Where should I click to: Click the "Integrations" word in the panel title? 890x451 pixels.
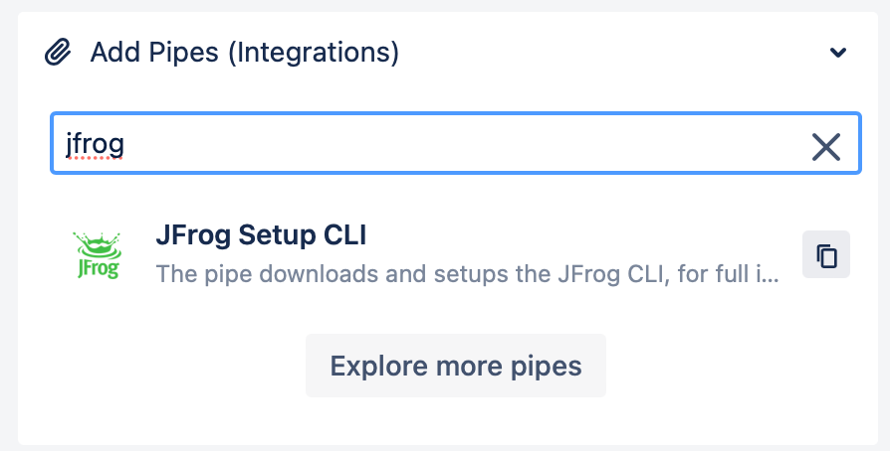coord(314,52)
